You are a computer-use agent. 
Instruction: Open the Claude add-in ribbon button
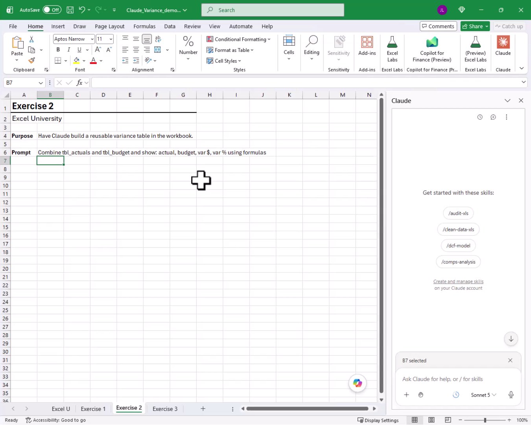[503, 46]
